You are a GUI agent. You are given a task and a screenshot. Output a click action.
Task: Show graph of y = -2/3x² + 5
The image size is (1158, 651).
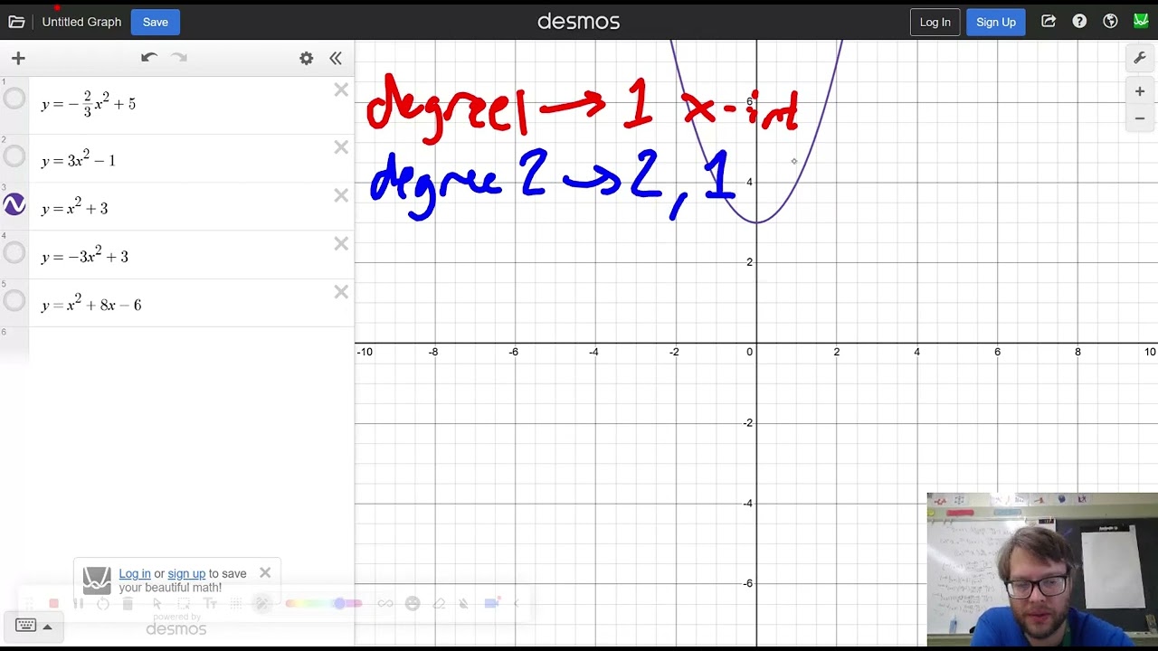(x=14, y=99)
